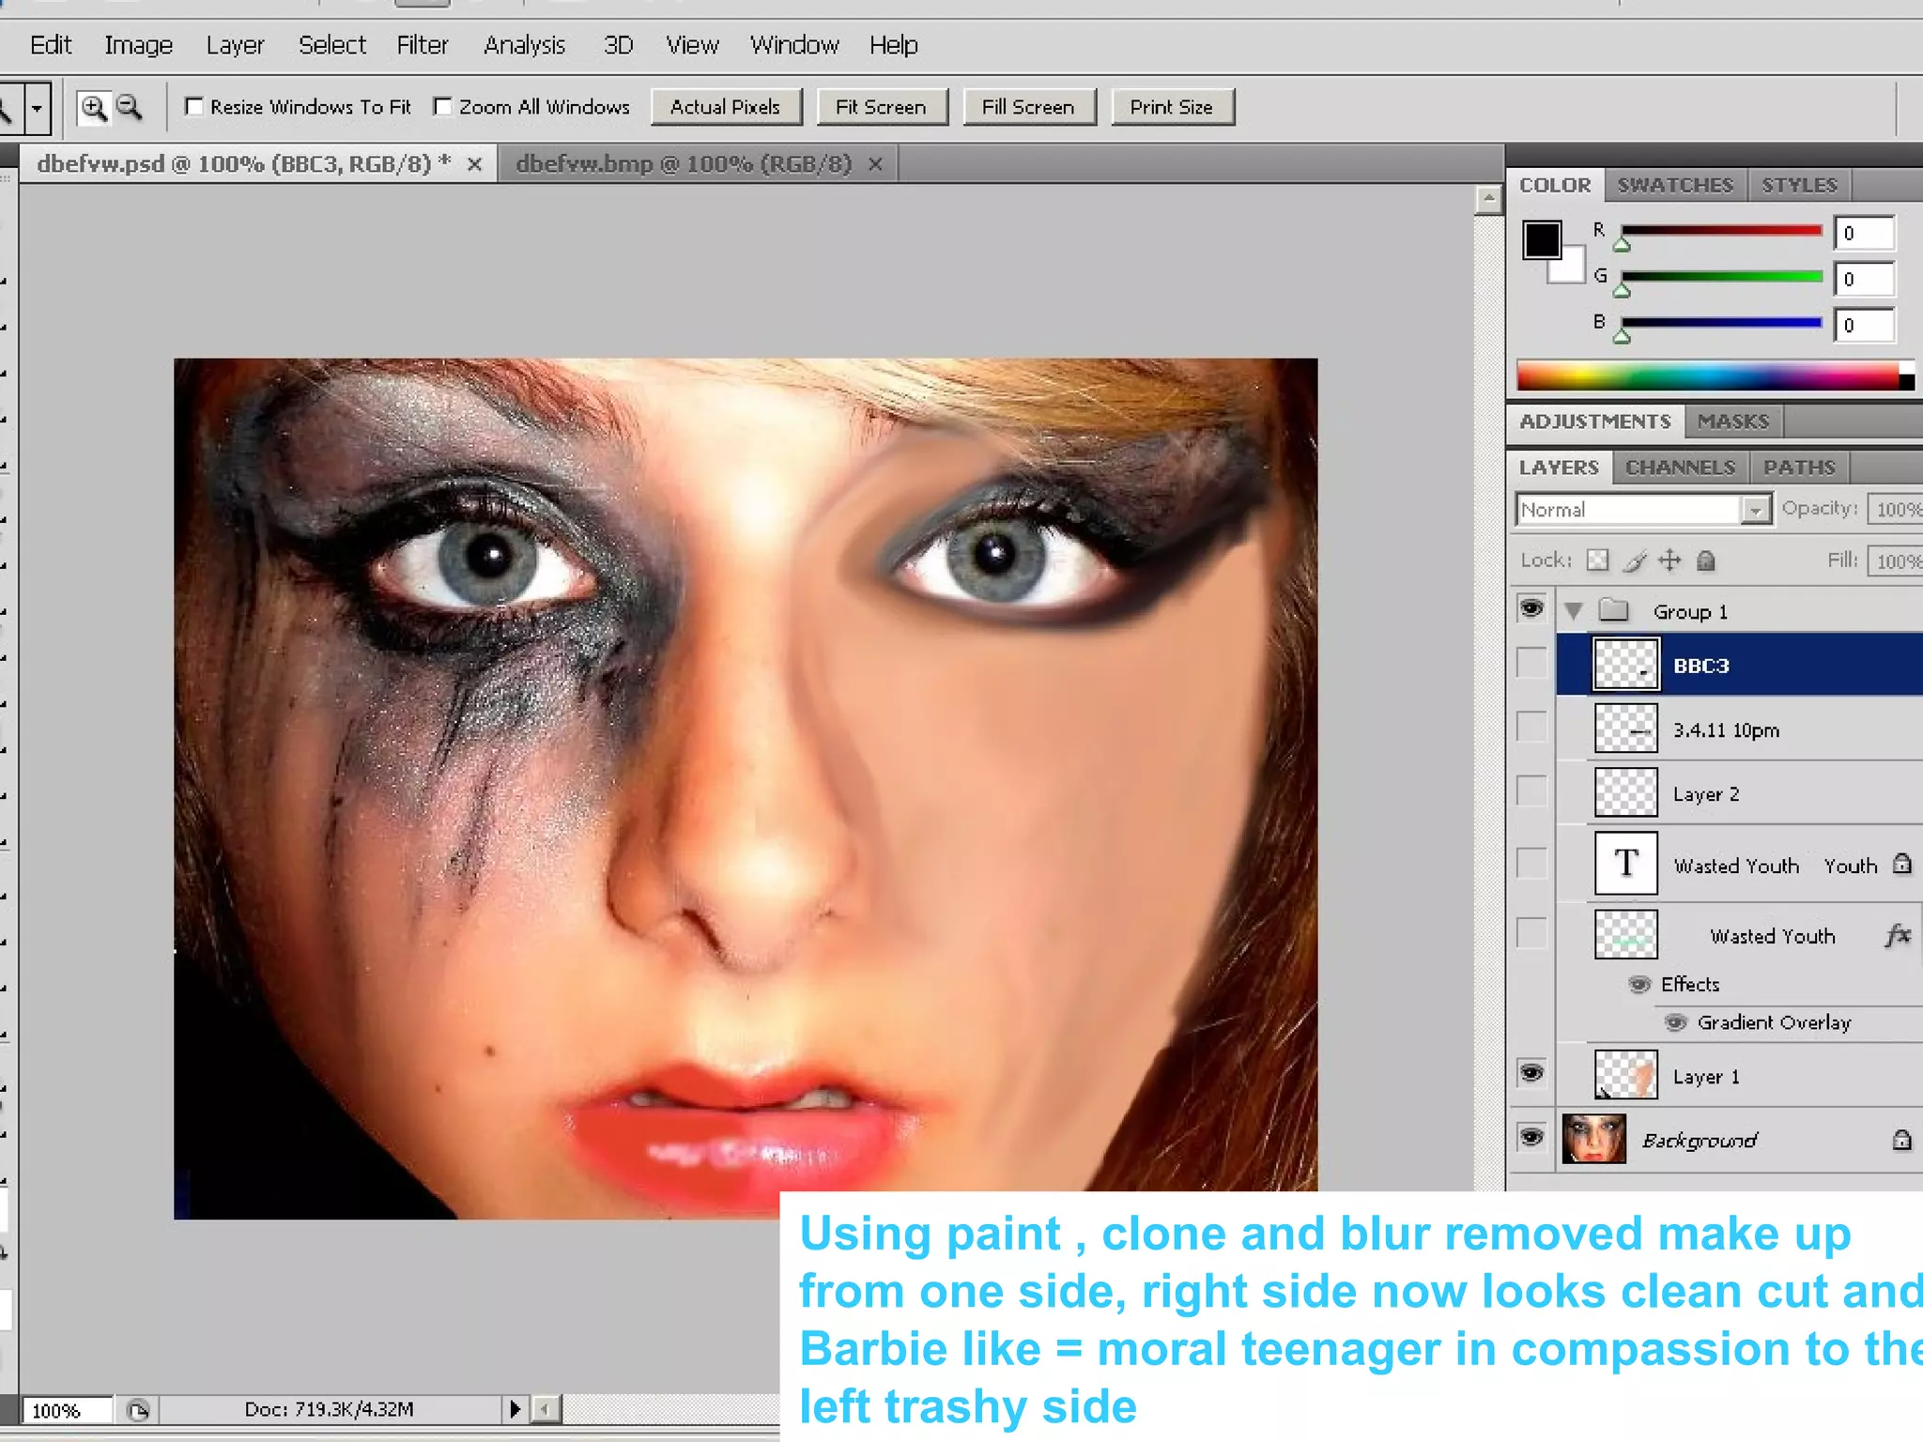This screenshot has height=1442, width=1923.
Task: Toggle the Effects eye icon
Action: click(1639, 985)
